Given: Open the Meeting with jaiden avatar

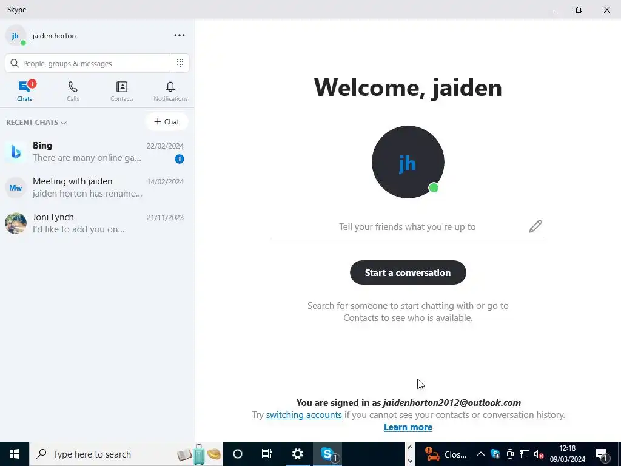Looking at the screenshot, I should point(15,187).
